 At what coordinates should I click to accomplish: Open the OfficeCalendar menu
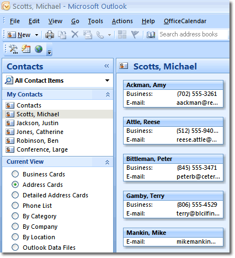(x=185, y=21)
